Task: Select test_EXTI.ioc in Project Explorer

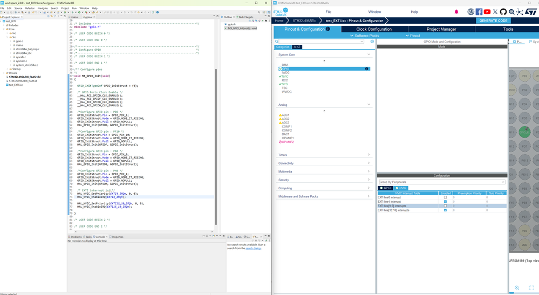Action: pyautogui.click(x=16, y=85)
